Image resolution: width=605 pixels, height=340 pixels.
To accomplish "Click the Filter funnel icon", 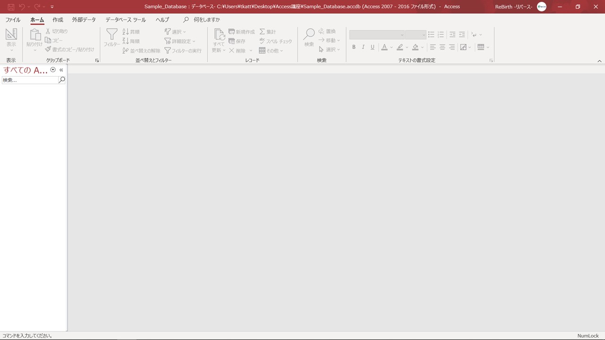I will pyautogui.click(x=112, y=34).
